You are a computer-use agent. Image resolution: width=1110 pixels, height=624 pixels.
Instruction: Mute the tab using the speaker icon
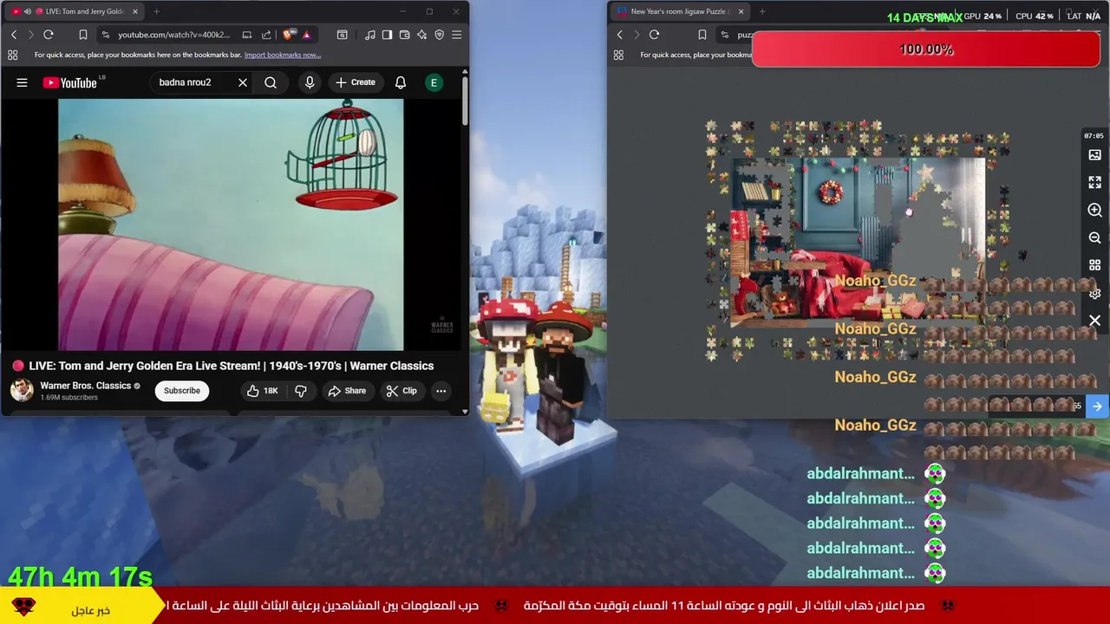pos(27,11)
